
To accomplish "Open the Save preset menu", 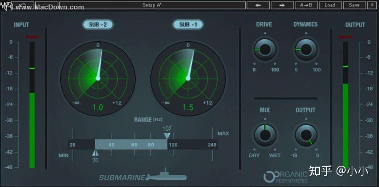I will [x=354, y=5].
